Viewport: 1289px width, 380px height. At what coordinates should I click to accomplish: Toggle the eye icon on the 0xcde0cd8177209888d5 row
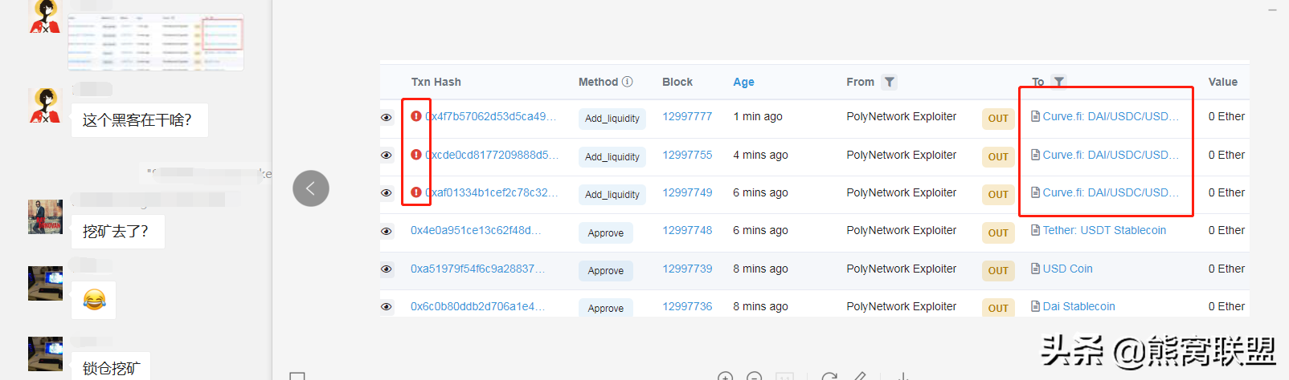click(387, 156)
